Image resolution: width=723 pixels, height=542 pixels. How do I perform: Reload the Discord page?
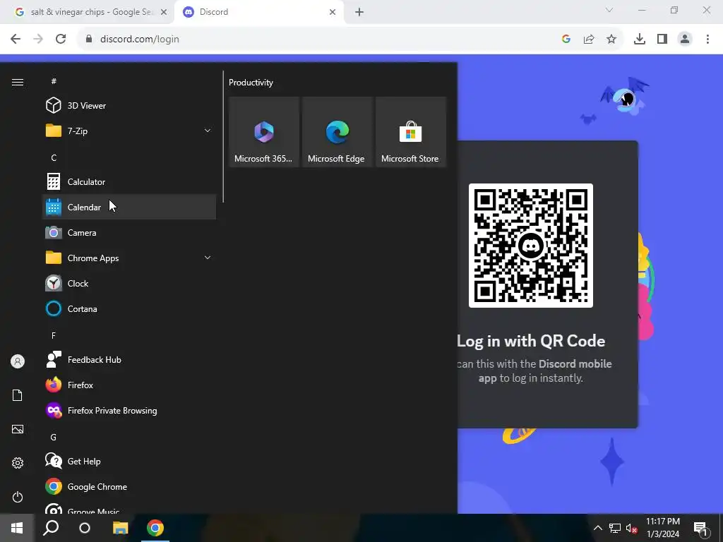pos(61,40)
